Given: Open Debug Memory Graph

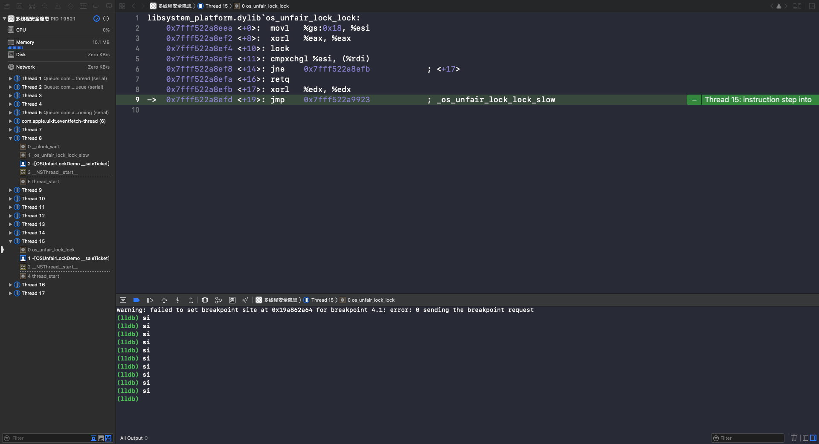Looking at the screenshot, I should click(218, 300).
